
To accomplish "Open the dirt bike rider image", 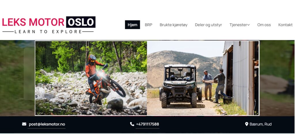I will (91, 78).
